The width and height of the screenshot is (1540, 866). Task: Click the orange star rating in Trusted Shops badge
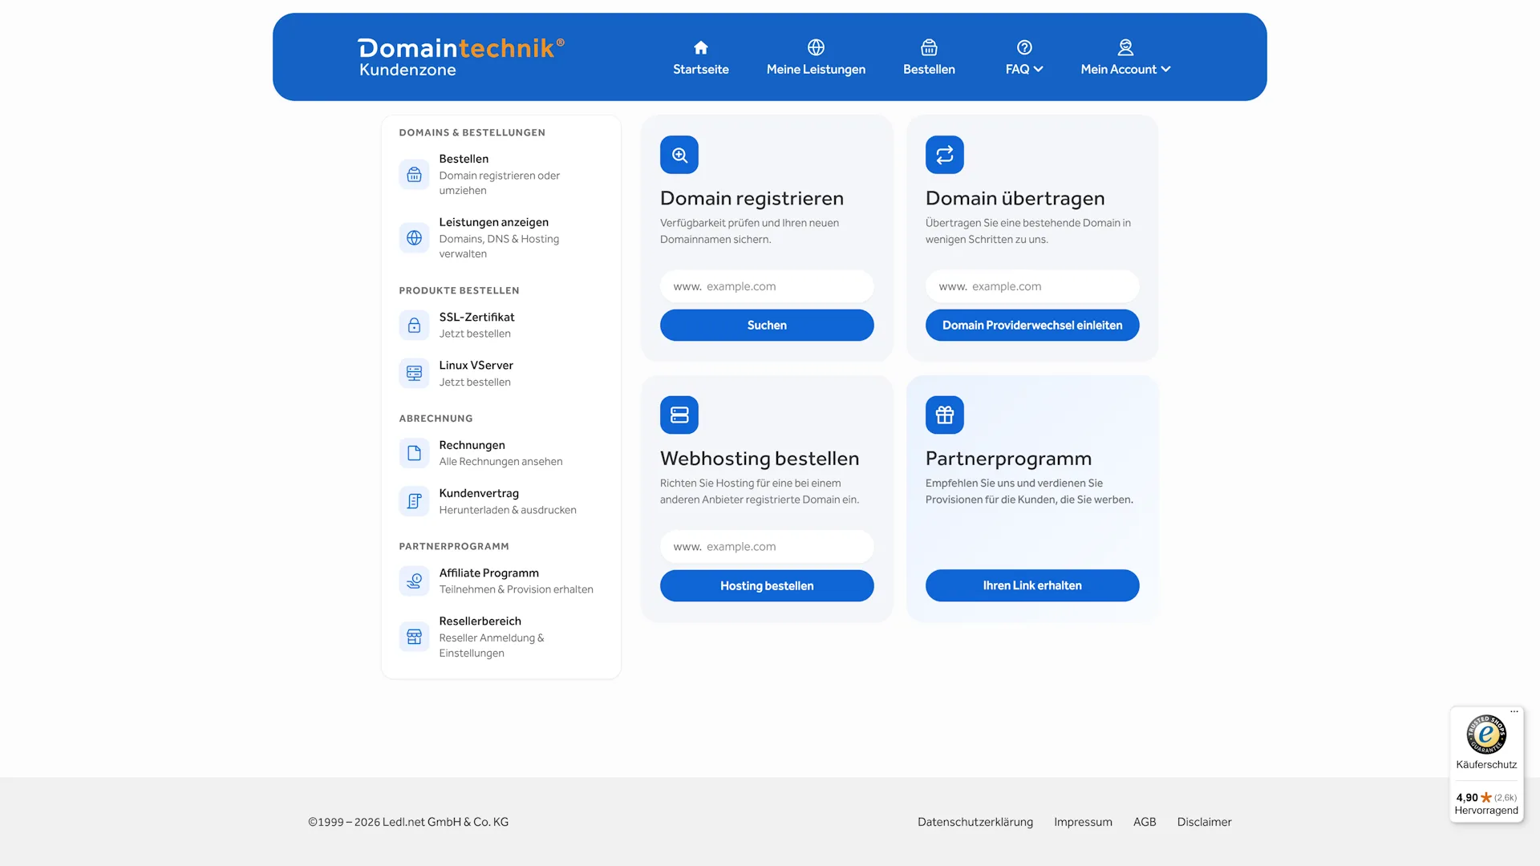pyautogui.click(x=1486, y=797)
